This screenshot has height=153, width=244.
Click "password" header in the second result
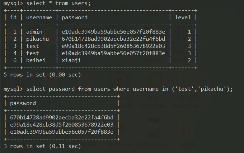[x=23, y=103]
